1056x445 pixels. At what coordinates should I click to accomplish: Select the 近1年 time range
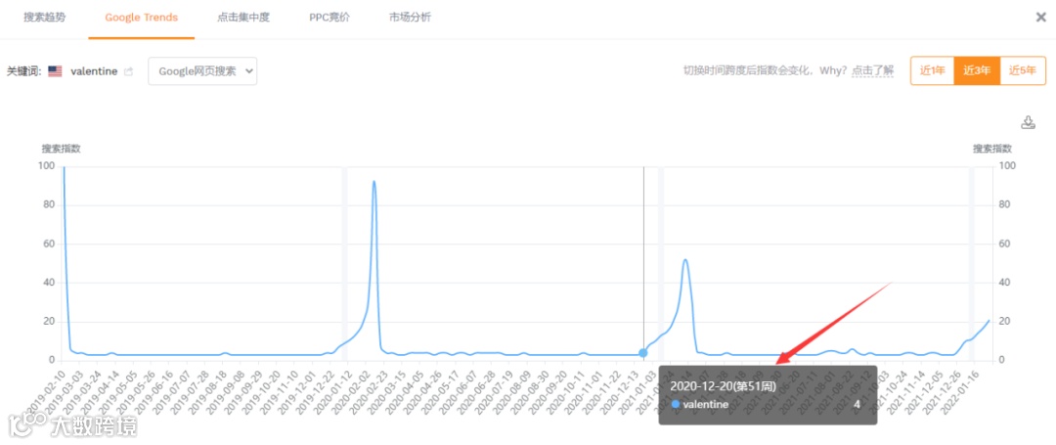tap(933, 70)
